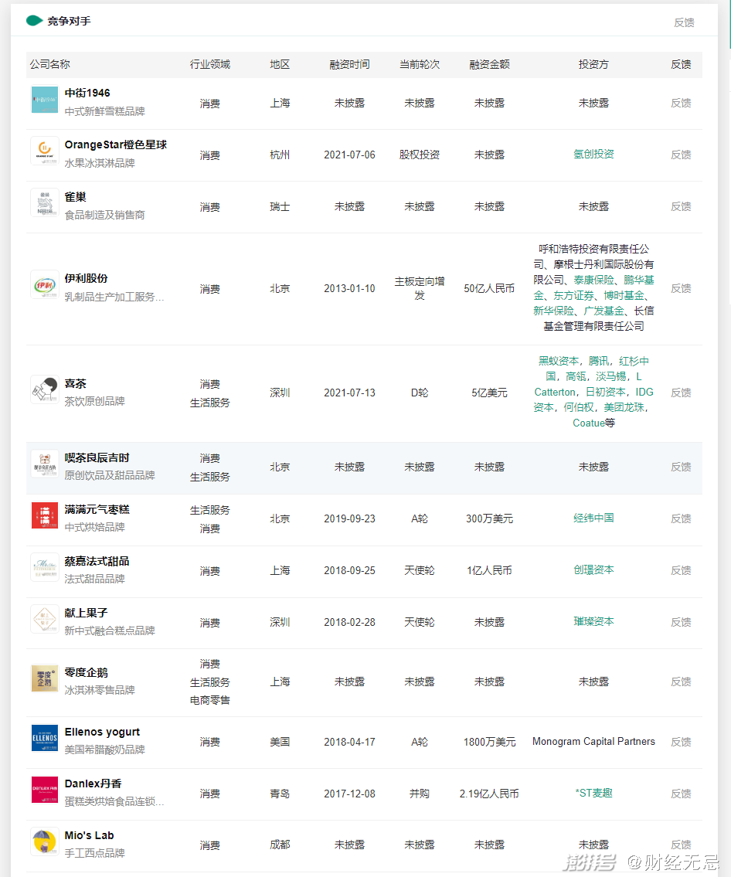
Task: Click the 满满元气枣糕 red logo
Action: (45, 516)
